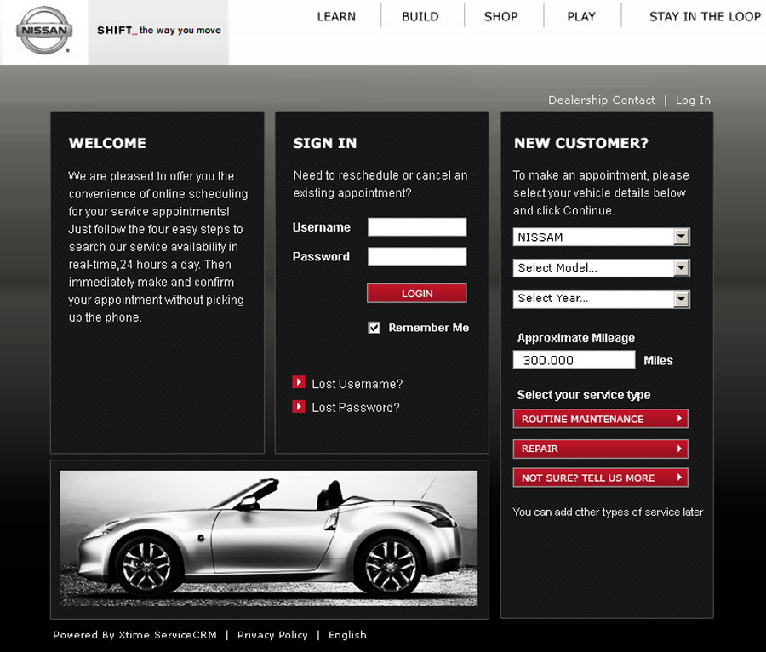Choose the ROUTINE MAINTENANCE service button
The image size is (766, 652).
coord(600,419)
